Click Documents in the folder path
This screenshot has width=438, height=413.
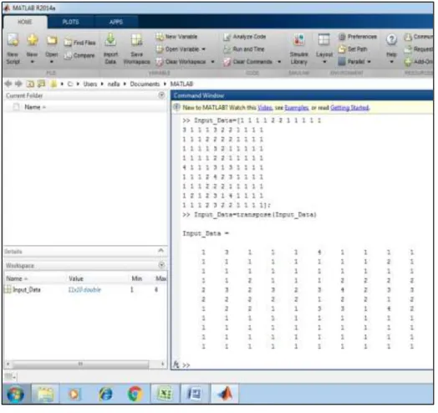tap(145, 84)
